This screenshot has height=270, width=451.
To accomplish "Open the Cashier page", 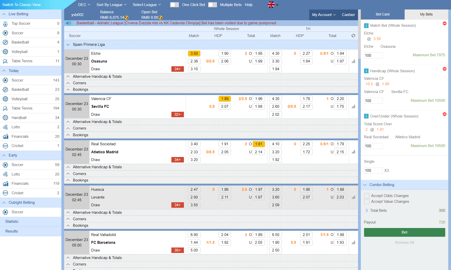I will click(x=348, y=15).
